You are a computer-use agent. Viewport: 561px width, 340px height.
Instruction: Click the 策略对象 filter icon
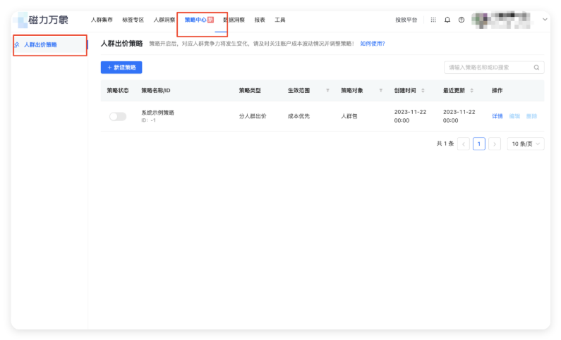(380, 91)
